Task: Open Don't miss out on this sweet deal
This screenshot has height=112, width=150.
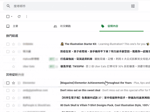Action: tap(80, 90)
